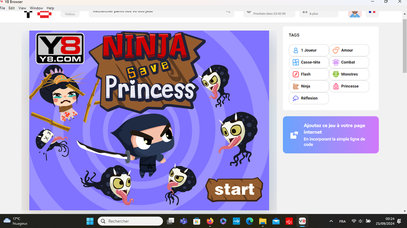Open the View menu
The height and width of the screenshot is (228, 407).
point(22,8)
